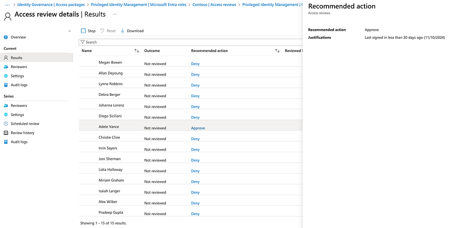
Task: Click Deny link for Alex Wilber
Action: [x=195, y=203]
